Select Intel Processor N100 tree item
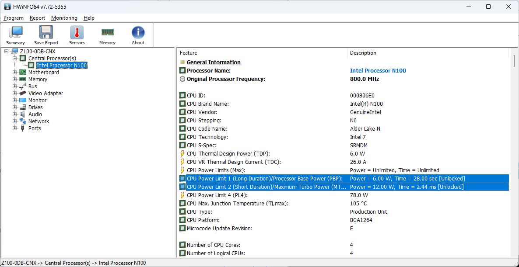The height and width of the screenshot is (267, 519). pos(62,66)
